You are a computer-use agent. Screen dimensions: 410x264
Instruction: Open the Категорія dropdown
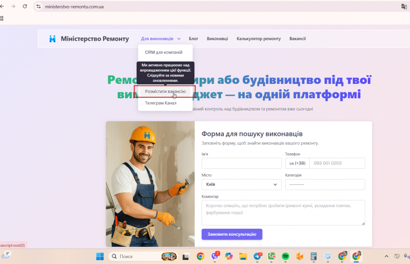[325, 184]
